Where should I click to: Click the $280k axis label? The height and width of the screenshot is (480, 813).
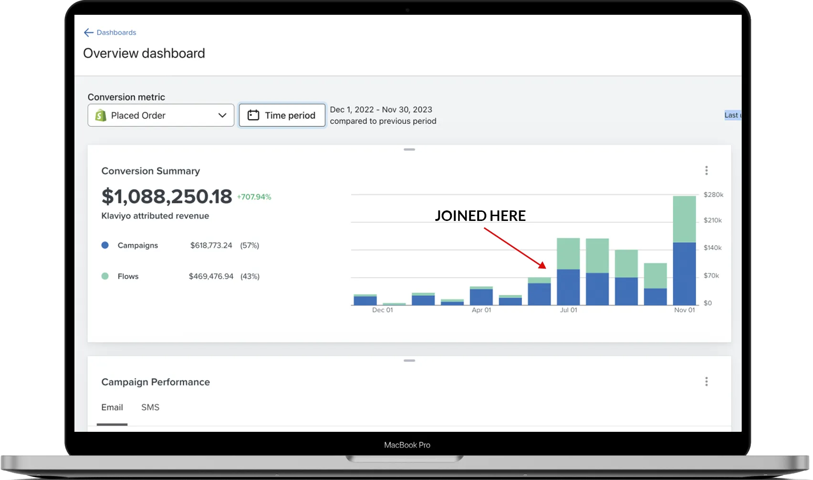point(713,195)
